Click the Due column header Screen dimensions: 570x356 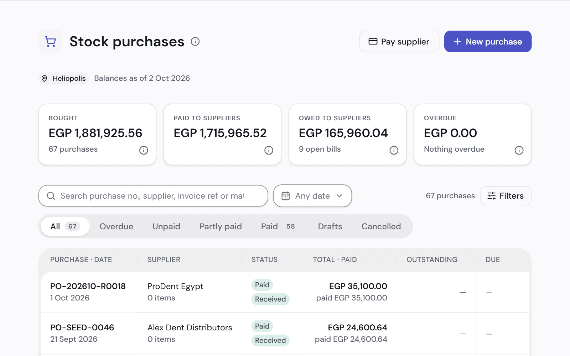[493, 260]
